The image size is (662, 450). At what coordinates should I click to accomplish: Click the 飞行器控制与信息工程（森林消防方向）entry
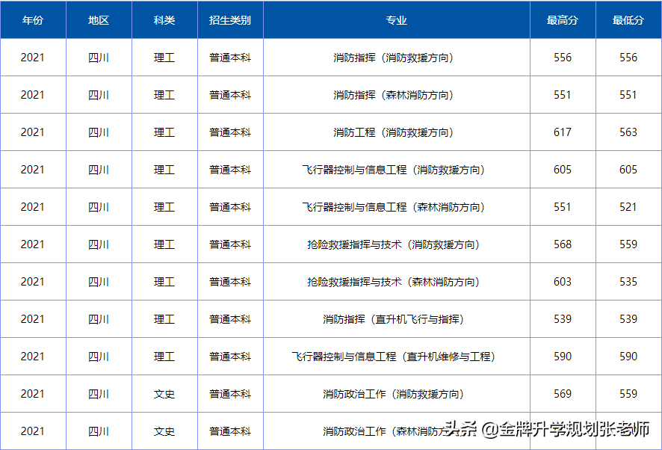(395, 206)
